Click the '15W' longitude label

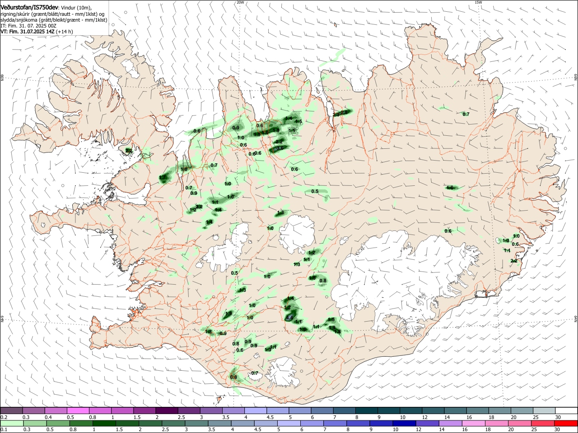[478, 2]
